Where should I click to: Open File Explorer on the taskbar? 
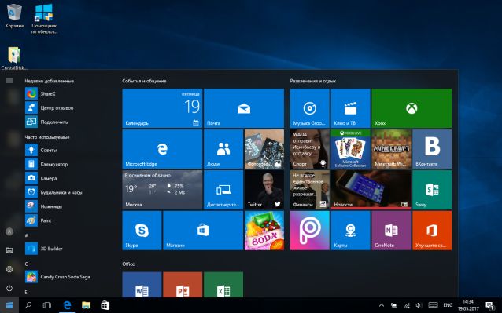[x=86, y=305]
